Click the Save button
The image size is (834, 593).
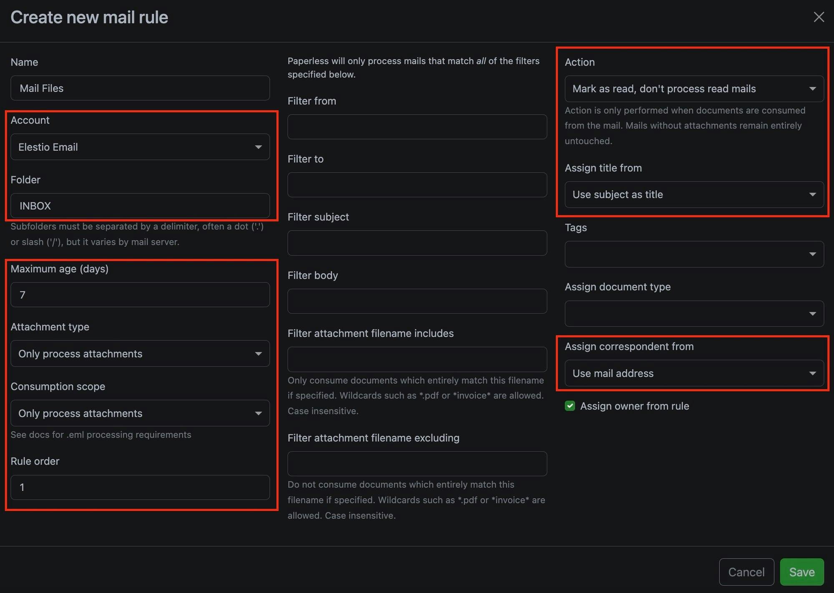click(x=802, y=571)
